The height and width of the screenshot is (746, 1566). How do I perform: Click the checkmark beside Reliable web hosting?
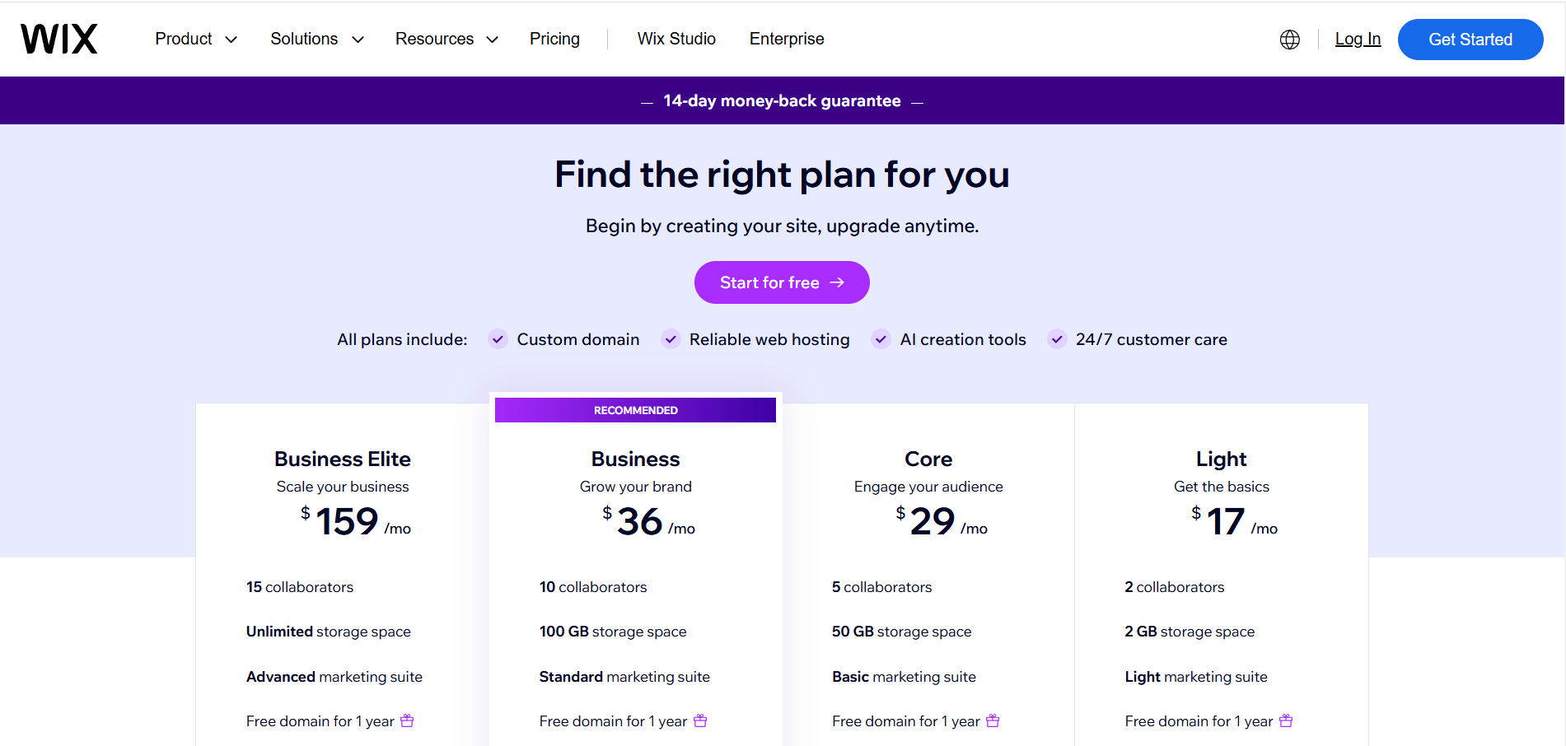[671, 338]
